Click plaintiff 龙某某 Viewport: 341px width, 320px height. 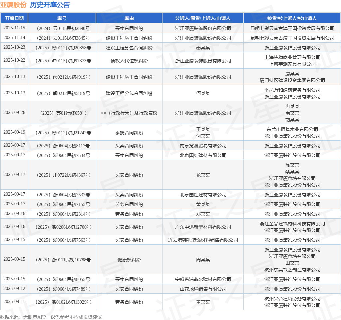click(203, 175)
